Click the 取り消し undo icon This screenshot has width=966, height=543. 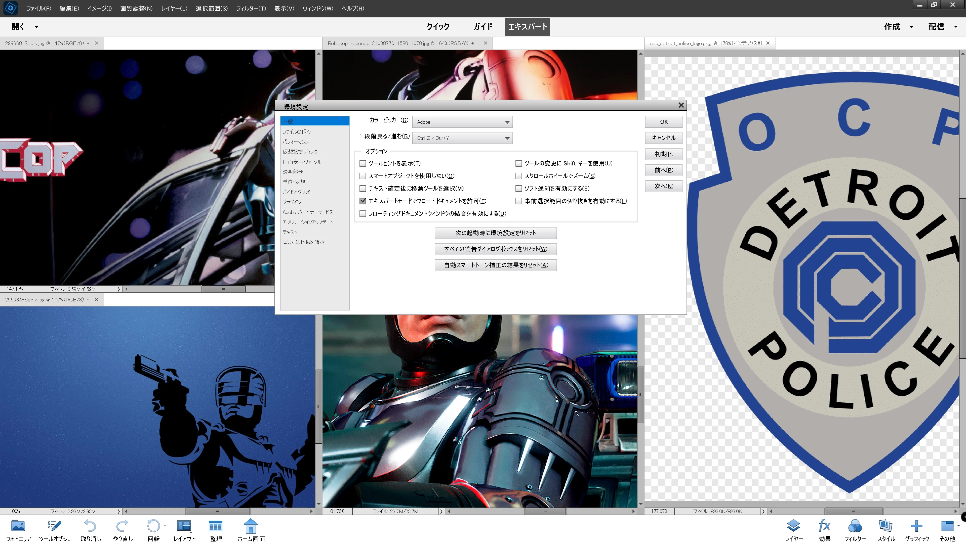pos(90,526)
